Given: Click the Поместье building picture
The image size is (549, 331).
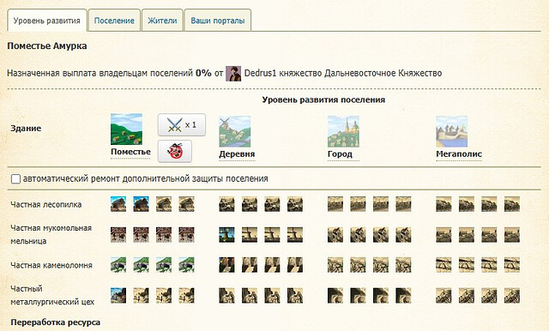Looking at the screenshot, I should [x=126, y=129].
